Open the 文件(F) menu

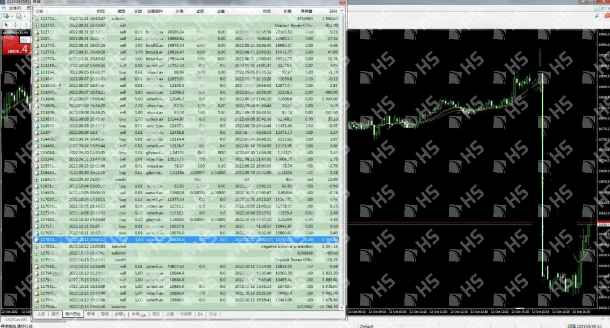(x=15, y=8)
